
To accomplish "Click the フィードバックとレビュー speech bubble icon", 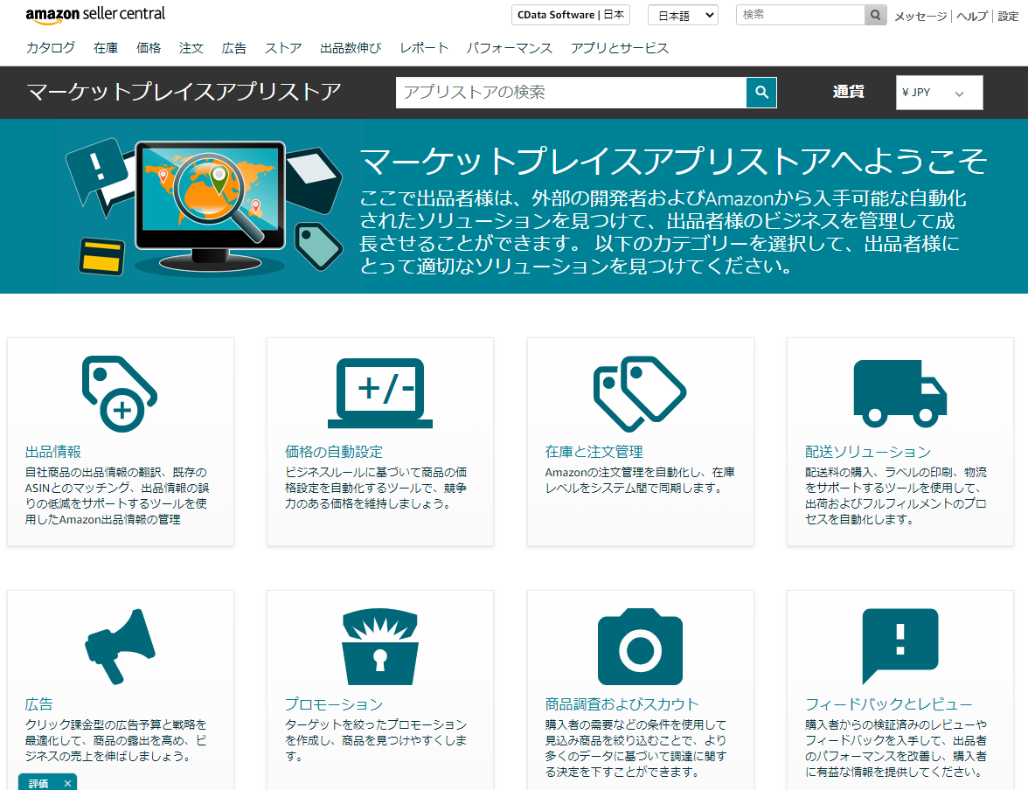I will point(900,647).
